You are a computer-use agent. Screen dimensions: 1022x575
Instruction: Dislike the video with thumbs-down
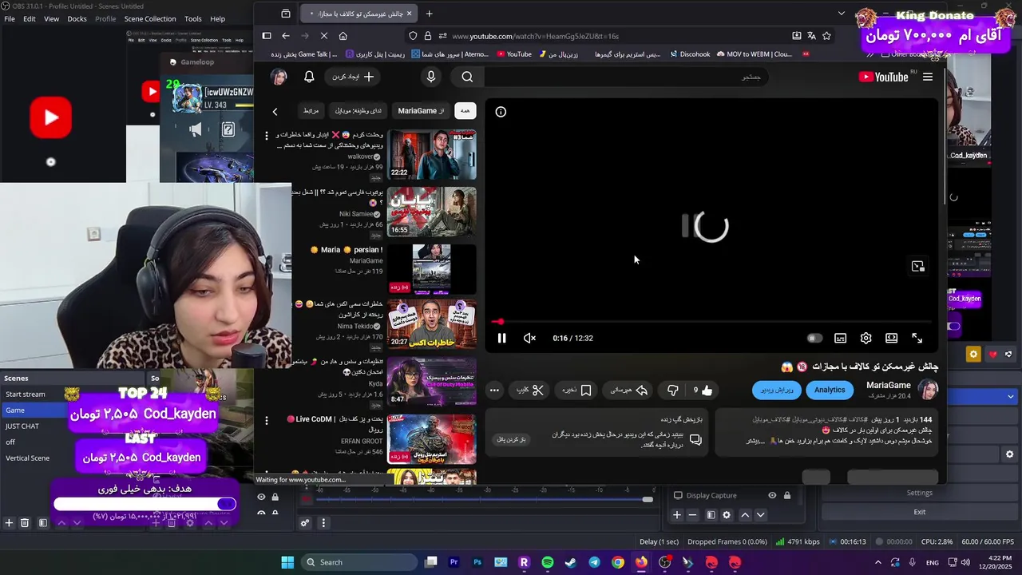point(672,390)
